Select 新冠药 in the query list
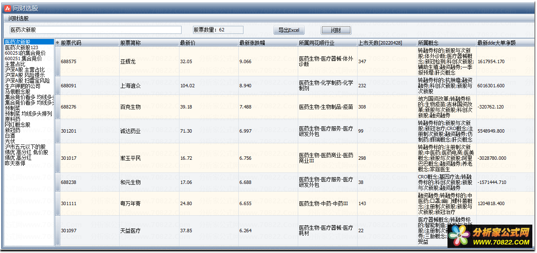The width and height of the screenshot is (537, 253). click(12, 130)
